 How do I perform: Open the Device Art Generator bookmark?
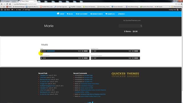89,7
